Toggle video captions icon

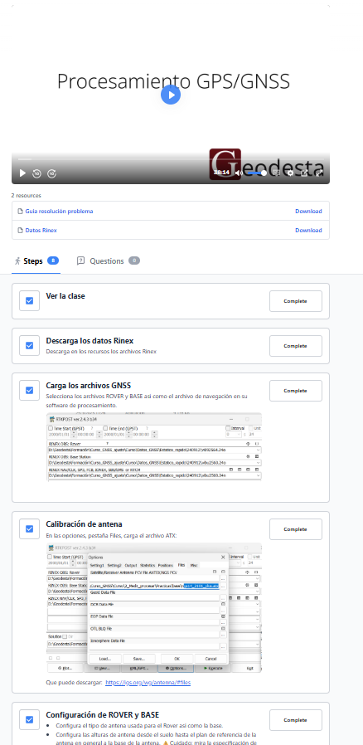pyautogui.click(x=276, y=173)
